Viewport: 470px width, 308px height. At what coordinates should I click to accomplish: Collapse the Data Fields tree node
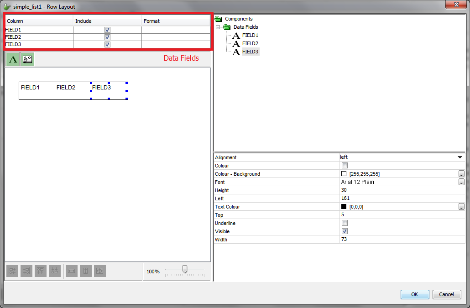pos(218,27)
